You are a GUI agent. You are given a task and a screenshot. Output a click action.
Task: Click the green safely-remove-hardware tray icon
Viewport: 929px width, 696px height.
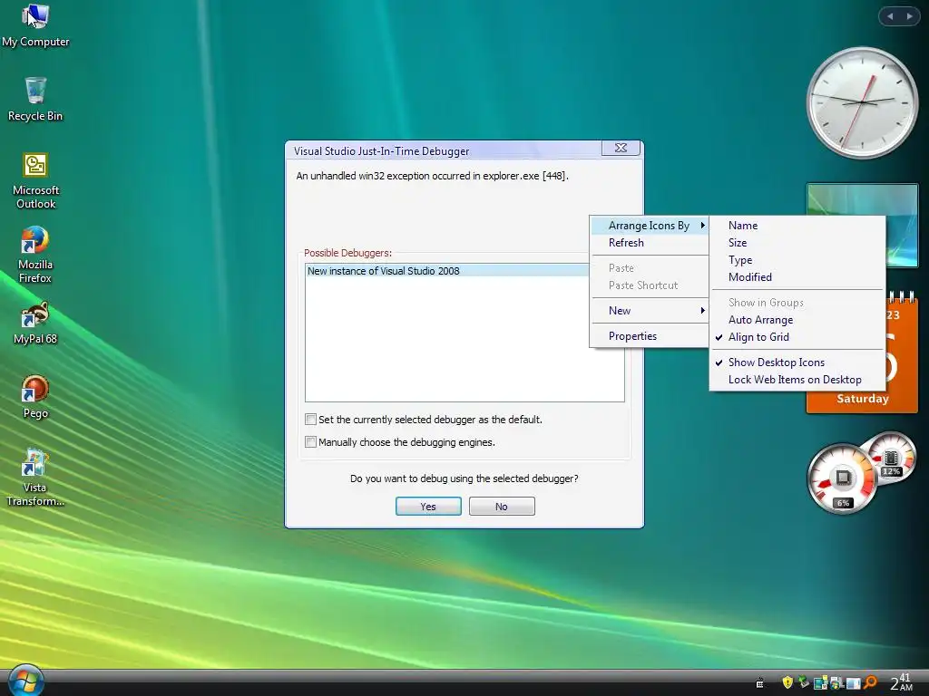[x=804, y=681]
